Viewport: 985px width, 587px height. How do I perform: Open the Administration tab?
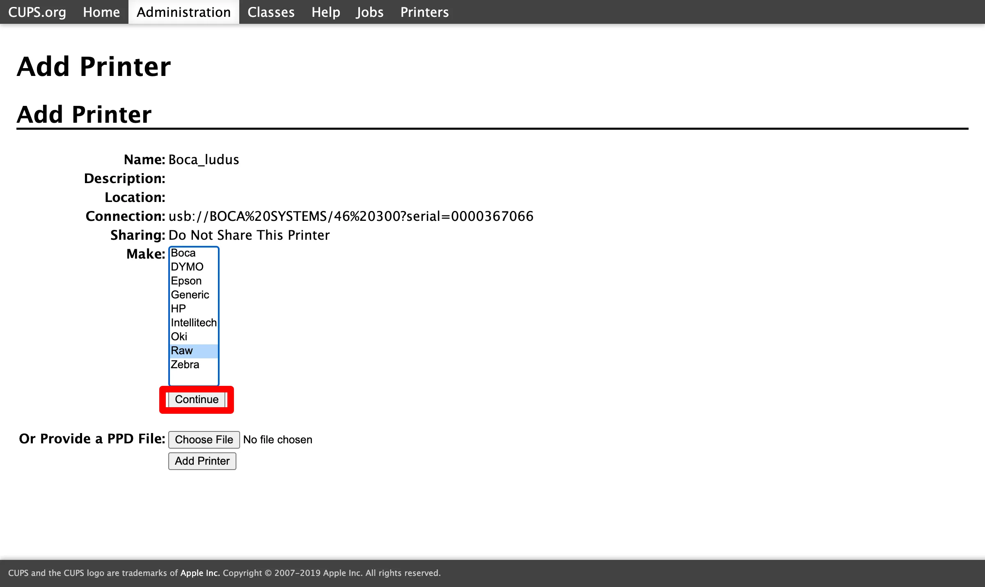[x=183, y=12]
